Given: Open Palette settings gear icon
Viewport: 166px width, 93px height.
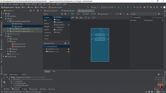Looking at the screenshot, I should (65, 14).
